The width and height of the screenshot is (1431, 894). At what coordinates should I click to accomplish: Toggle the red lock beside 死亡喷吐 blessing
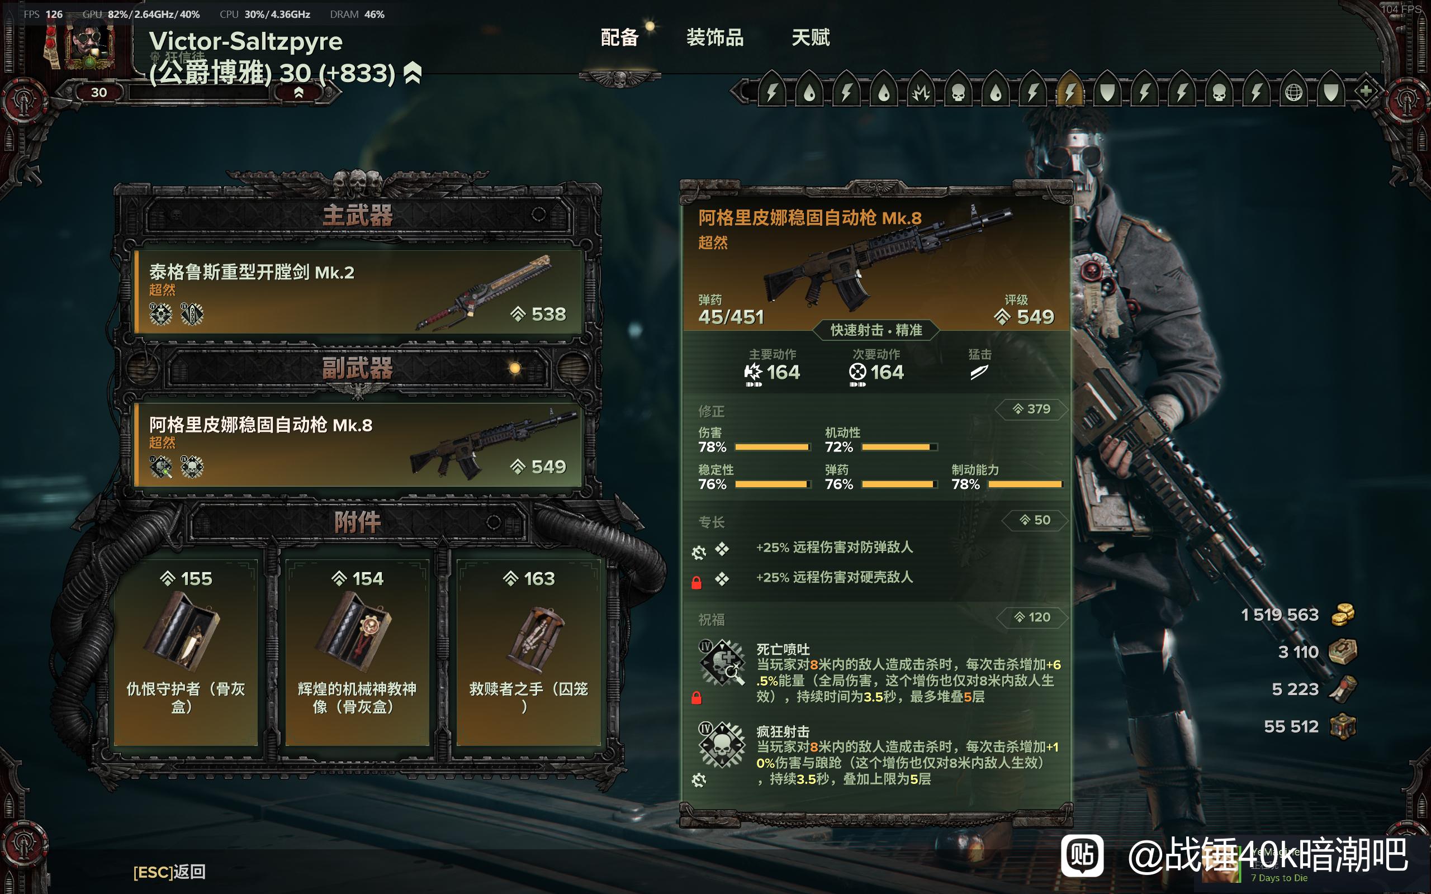point(696,698)
